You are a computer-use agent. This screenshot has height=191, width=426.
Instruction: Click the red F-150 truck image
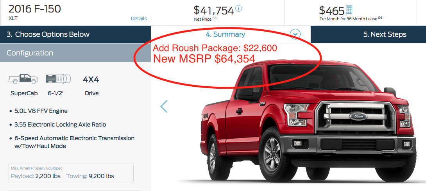click(x=309, y=121)
